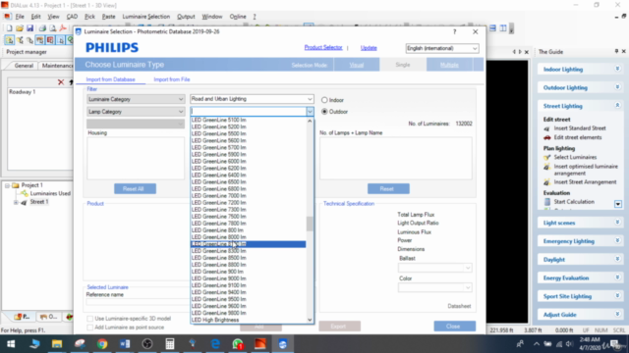Switch to Import from Database tab
This screenshot has width=629, height=353.
click(x=110, y=79)
